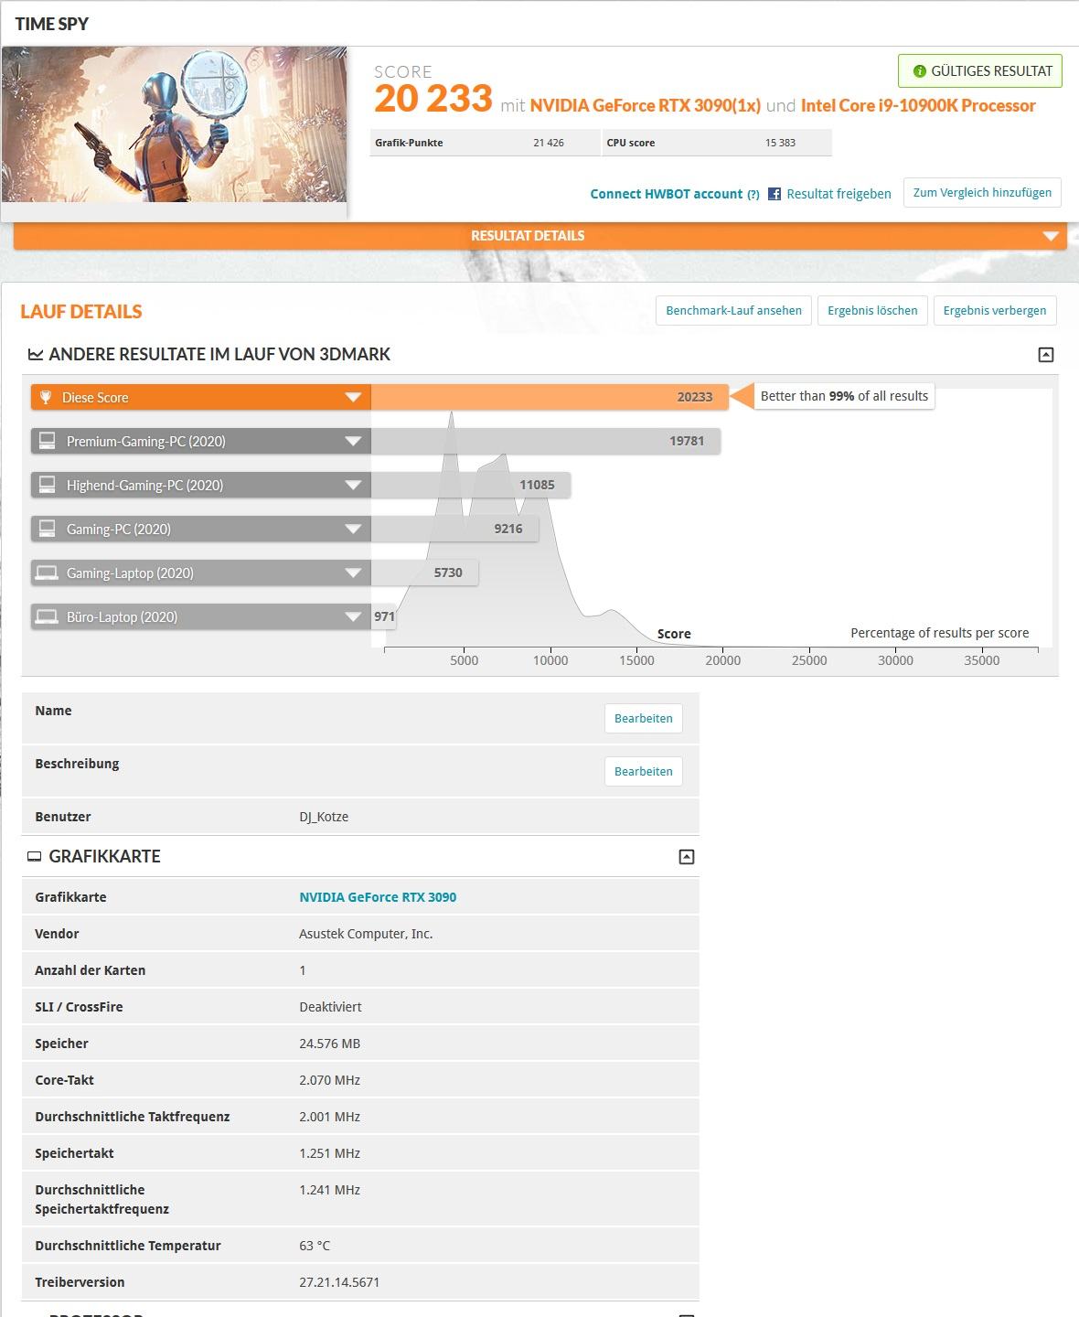Click the Grafik-Punkte value 21 426
The height and width of the screenshot is (1317, 1079).
[549, 143]
